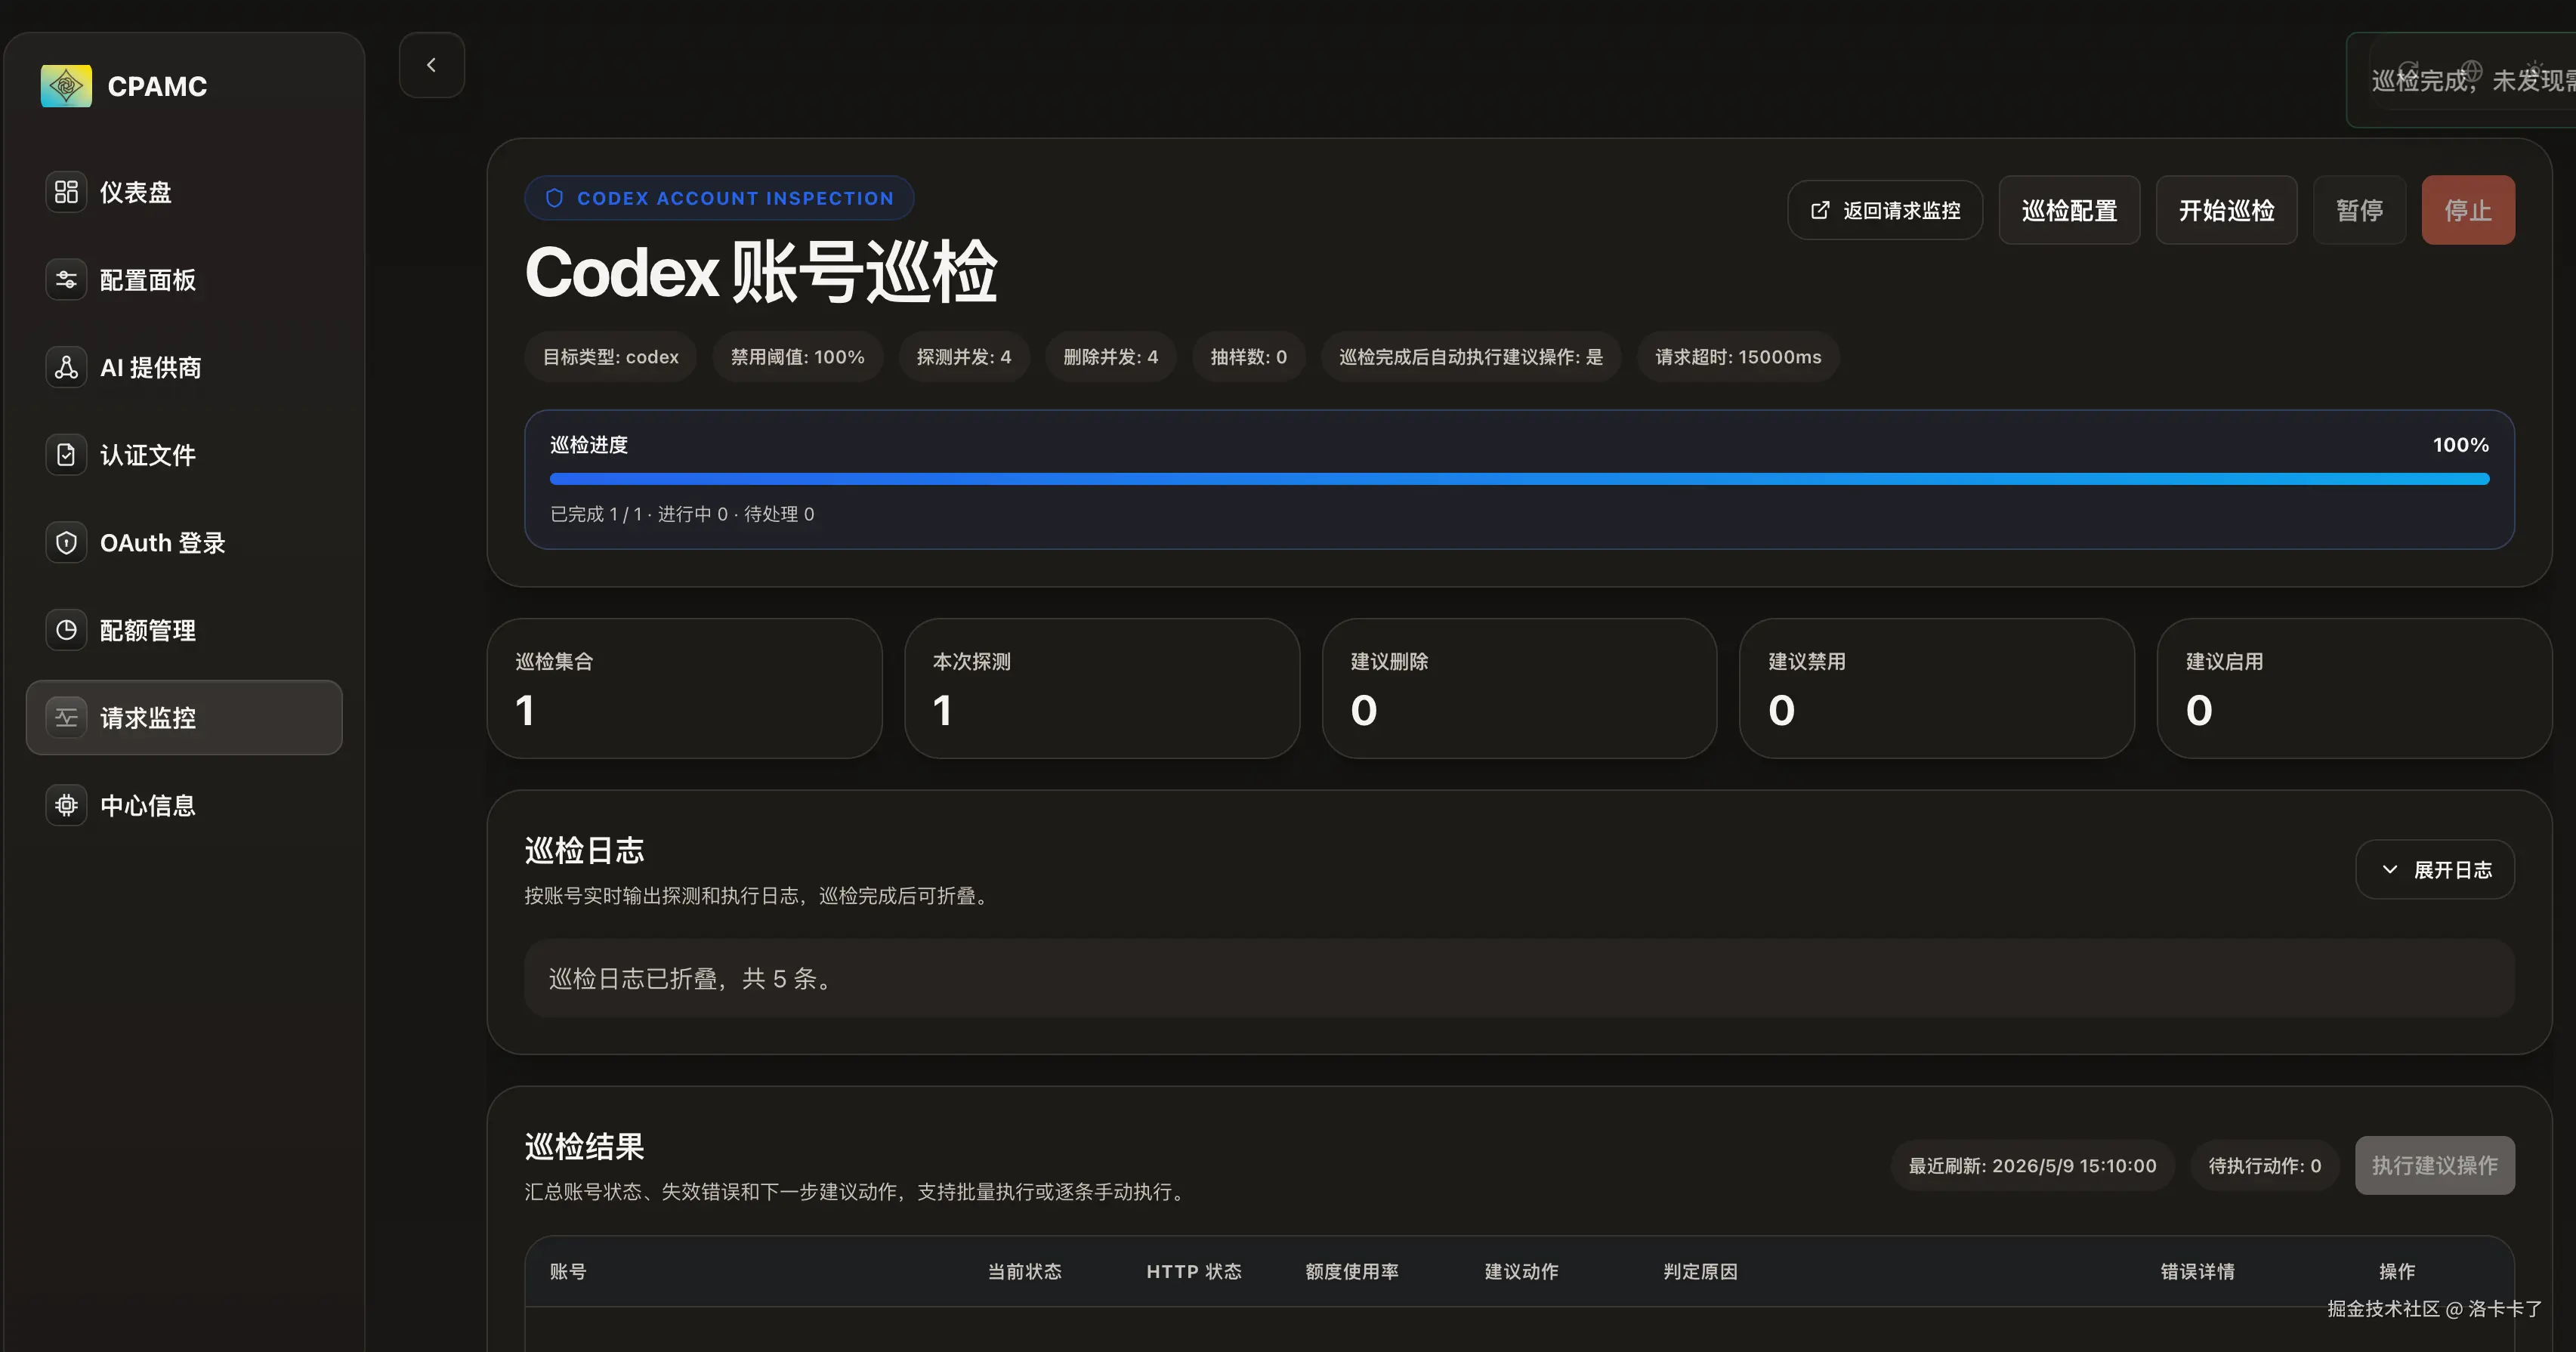This screenshot has width=2576, height=1352.
Task: Click the 巡检日志 section heading
Action: pos(585,850)
